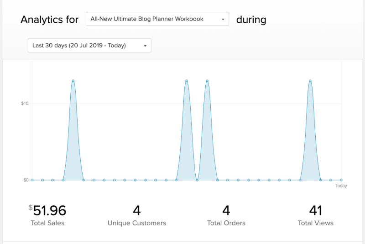Click the $51.96 Total Sales figure
Screen dimensions: 365x244
coord(47,211)
